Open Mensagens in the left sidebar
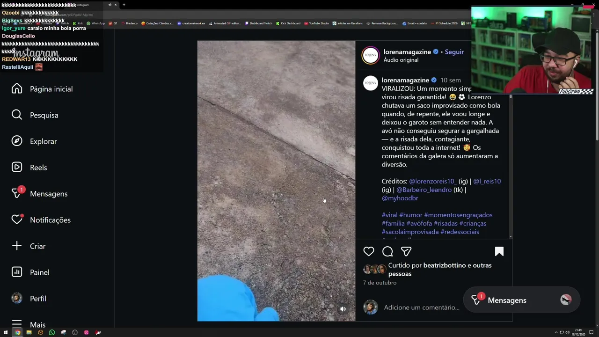The height and width of the screenshot is (337, 599). coord(39,194)
